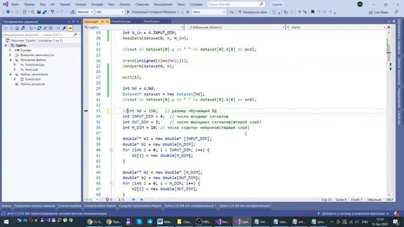Open the Справка menu

(196, 4)
